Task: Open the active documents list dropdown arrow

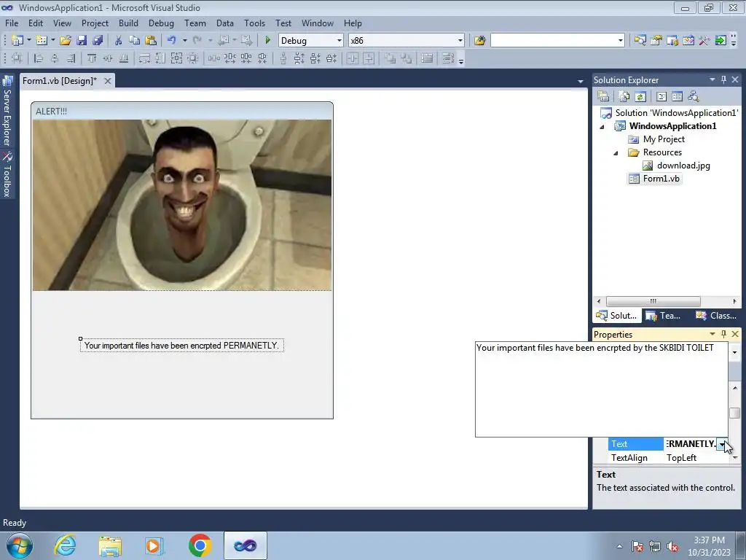Action: tap(580, 82)
